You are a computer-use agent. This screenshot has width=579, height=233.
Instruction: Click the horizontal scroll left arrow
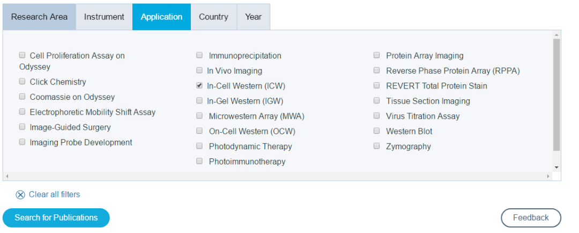point(7,176)
